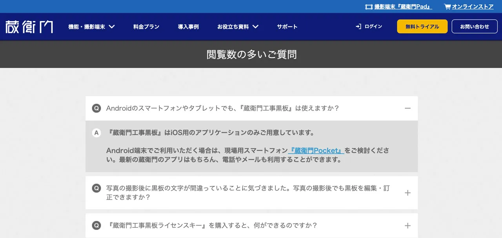The image size is (502, 238).
Task: Click the tablet device icon in top bar
Action: point(369,7)
